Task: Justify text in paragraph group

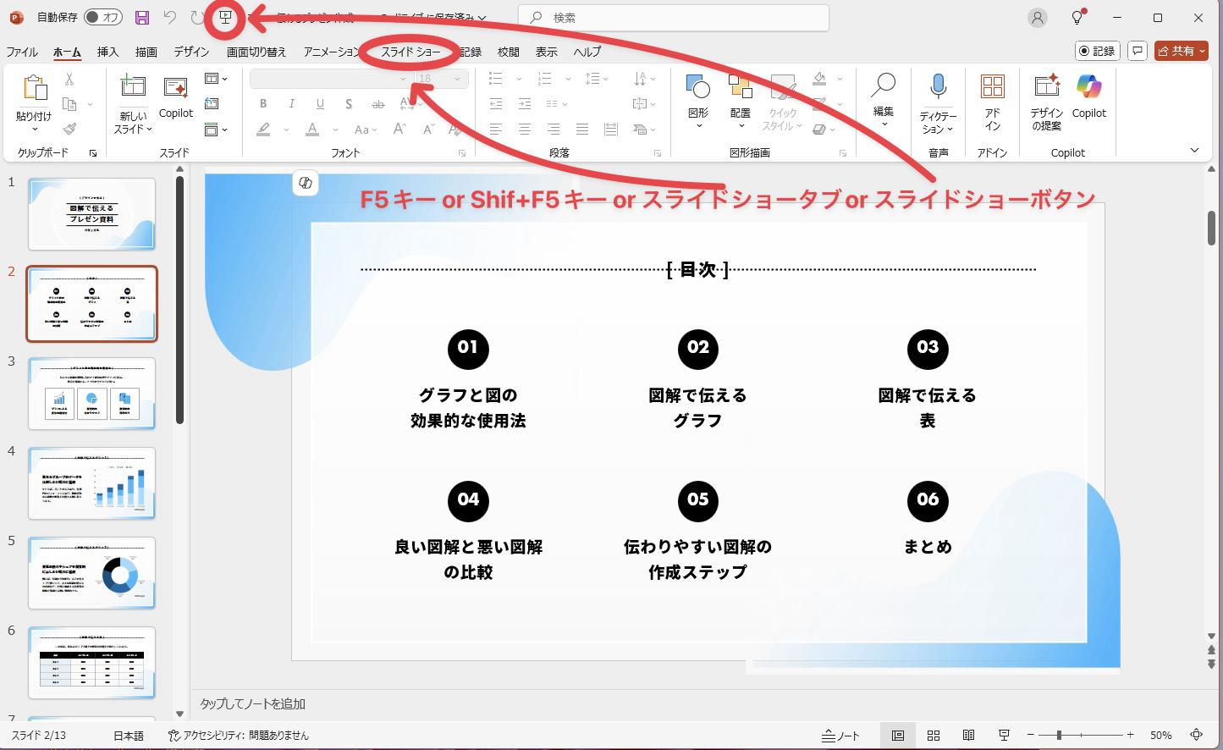Action: click(582, 130)
